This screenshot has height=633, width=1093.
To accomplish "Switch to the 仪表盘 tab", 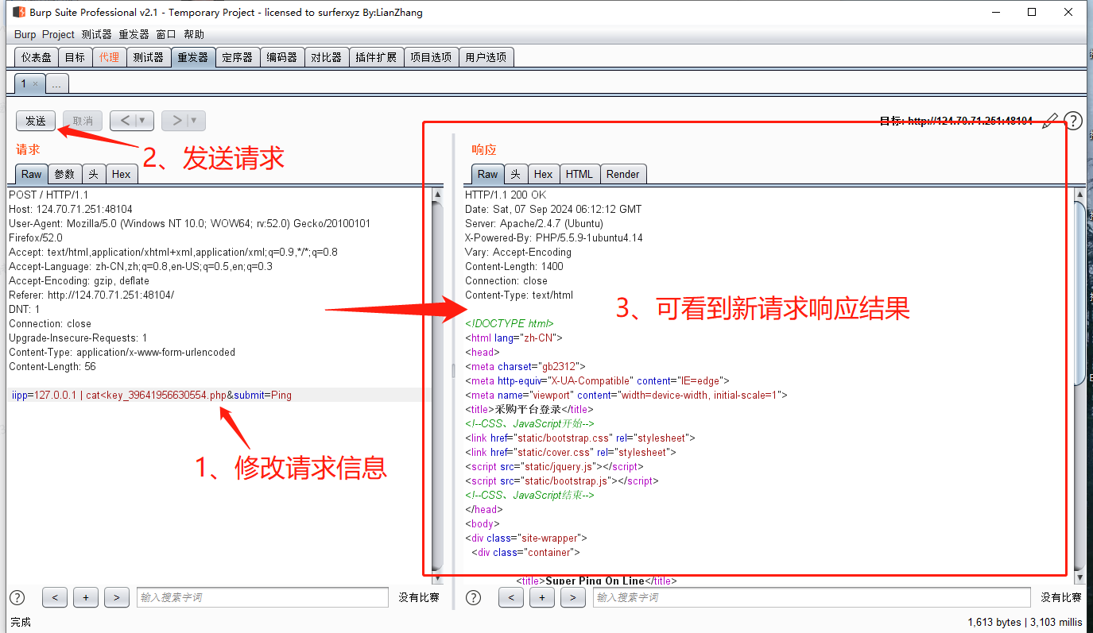I will coord(37,57).
